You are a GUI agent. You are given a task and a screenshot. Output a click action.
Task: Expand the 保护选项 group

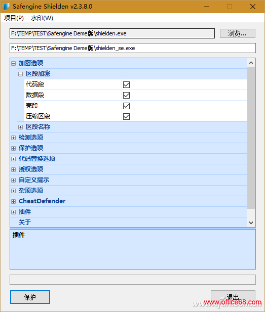[x=13, y=149]
